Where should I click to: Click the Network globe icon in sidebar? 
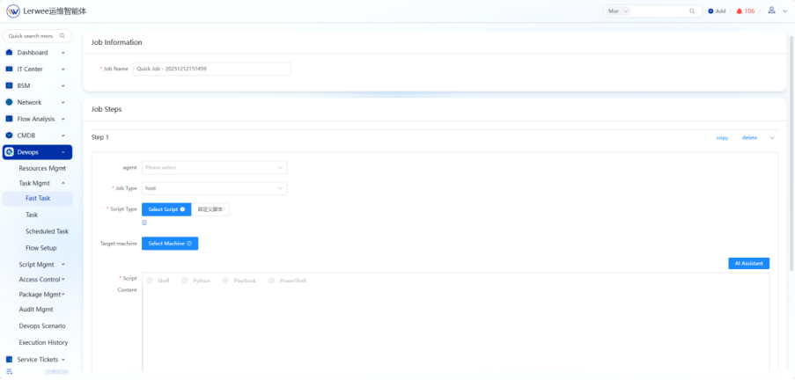pyautogui.click(x=10, y=102)
